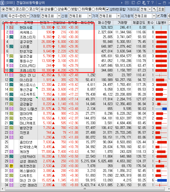The height and width of the screenshot is (192, 170).
Task: Click the L일봉H column header
Action: [x=161, y=23]
